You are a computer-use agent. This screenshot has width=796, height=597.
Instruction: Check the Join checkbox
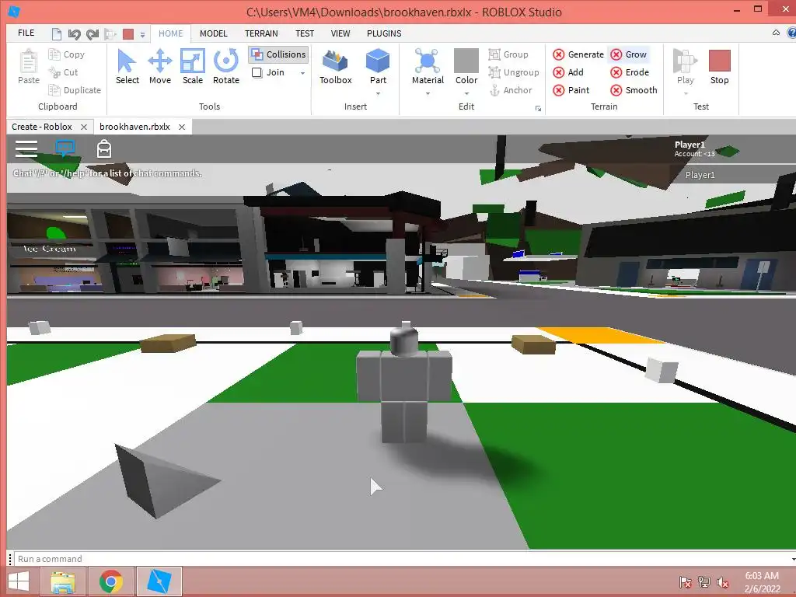(x=257, y=72)
